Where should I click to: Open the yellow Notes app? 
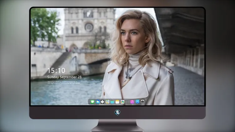click(118, 102)
